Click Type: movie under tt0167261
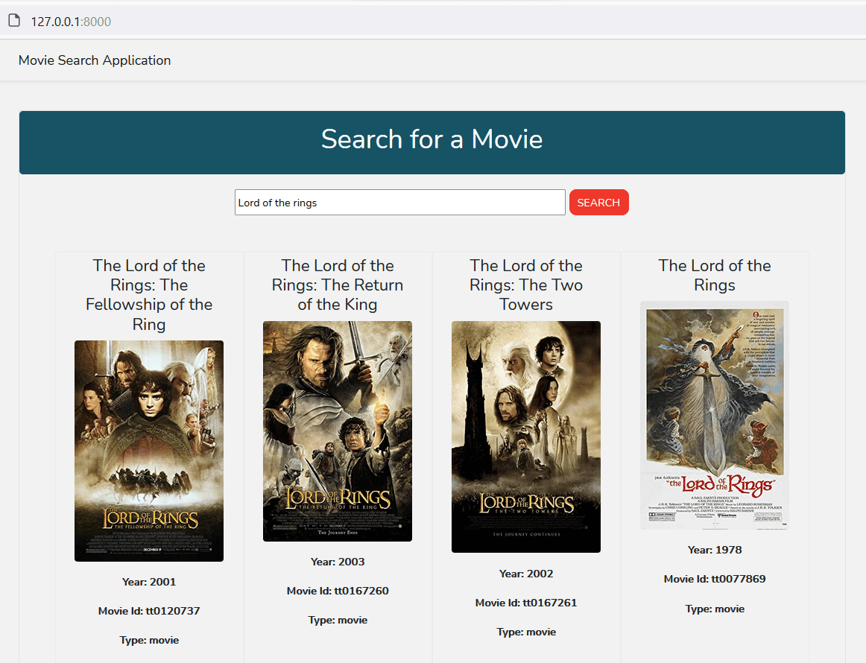Image resolution: width=866 pixels, height=663 pixels. coord(526,632)
